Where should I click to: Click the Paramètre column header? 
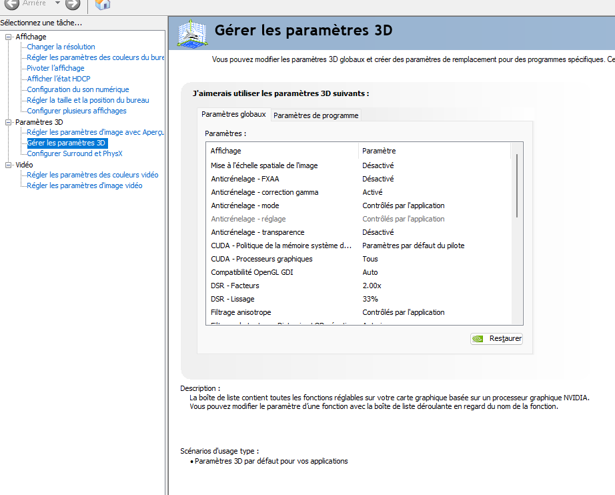[x=434, y=151]
